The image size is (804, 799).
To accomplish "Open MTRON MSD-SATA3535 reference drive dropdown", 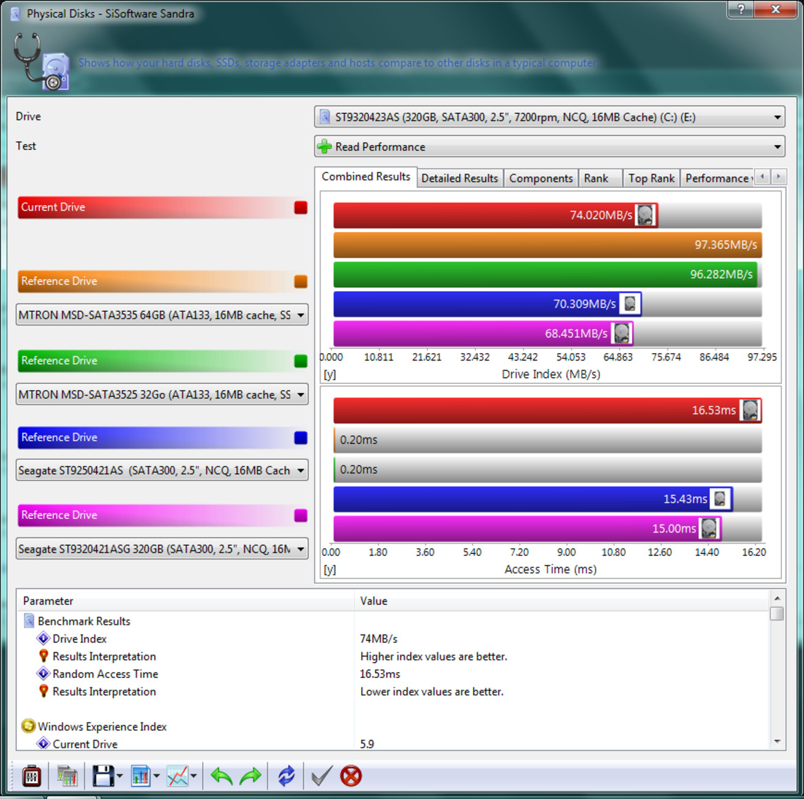I will point(162,315).
